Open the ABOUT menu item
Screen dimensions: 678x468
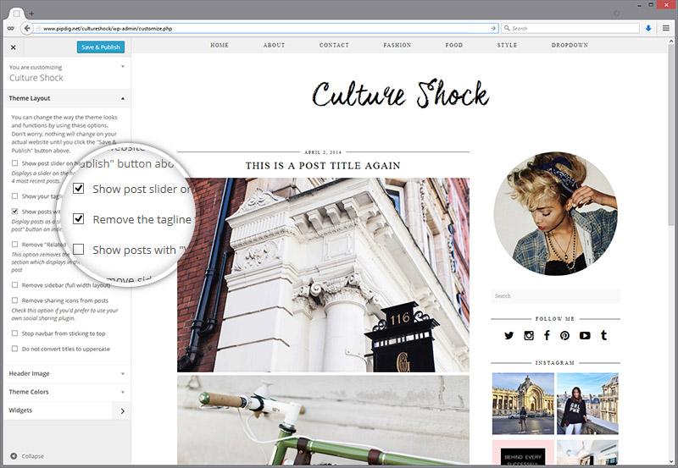click(274, 45)
